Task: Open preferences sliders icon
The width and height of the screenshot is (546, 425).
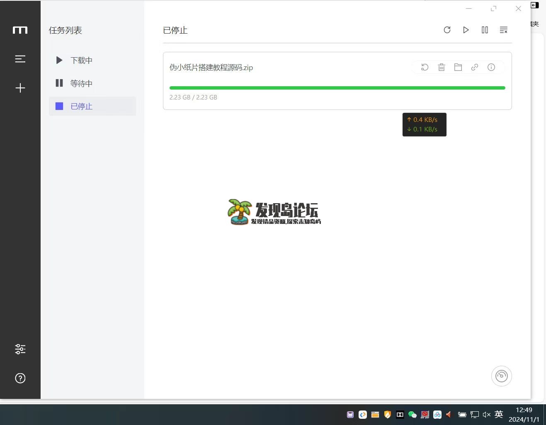Action: pos(20,349)
